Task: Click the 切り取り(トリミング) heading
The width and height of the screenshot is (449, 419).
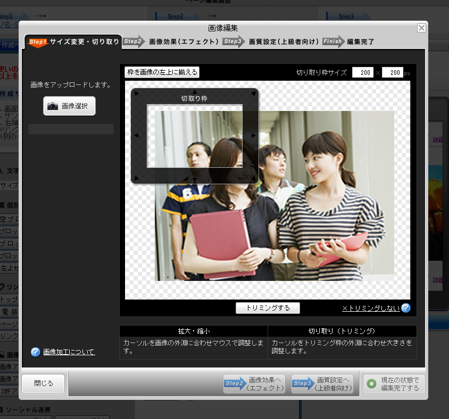Action: pyautogui.click(x=342, y=331)
